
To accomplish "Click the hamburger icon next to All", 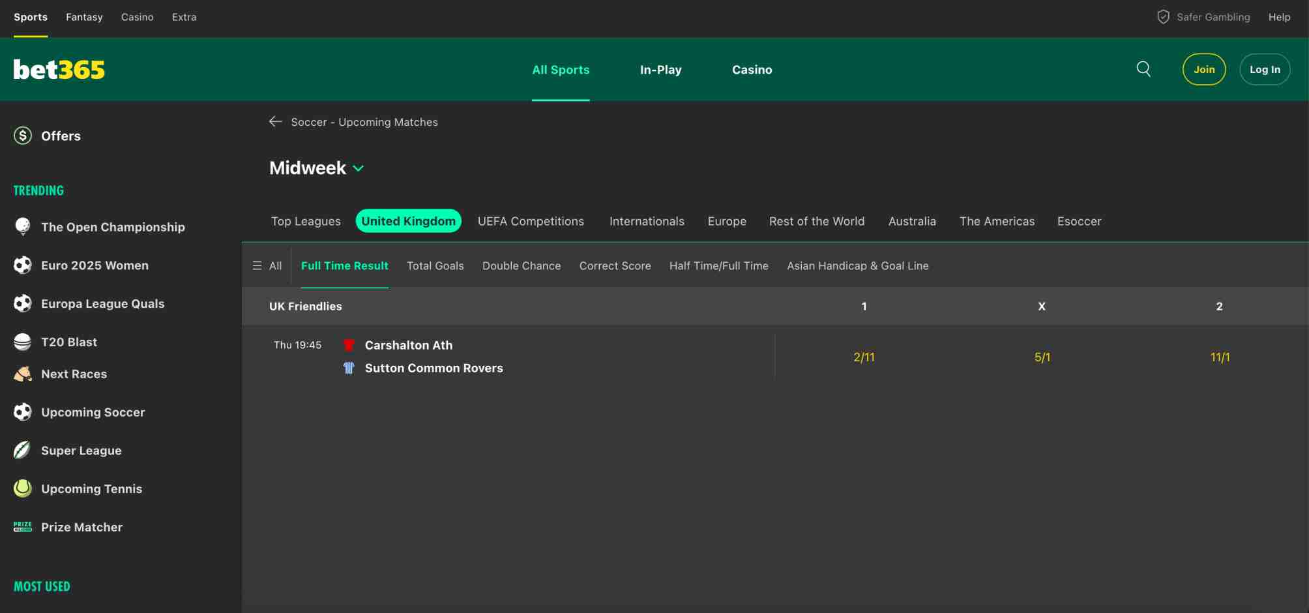I will pyautogui.click(x=257, y=265).
